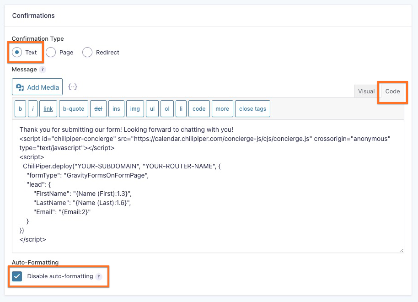Choose the Page confirmation type
Image resolution: width=418 pixels, height=302 pixels.
click(x=51, y=52)
